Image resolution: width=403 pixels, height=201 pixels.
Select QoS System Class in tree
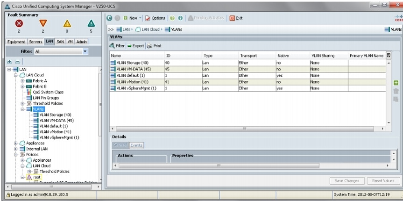click(x=41, y=91)
